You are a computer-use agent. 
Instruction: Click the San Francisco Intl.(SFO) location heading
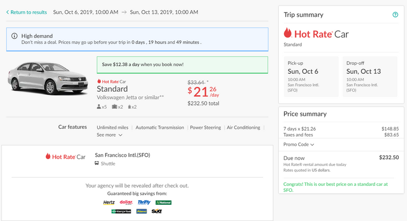pos(122,155)
